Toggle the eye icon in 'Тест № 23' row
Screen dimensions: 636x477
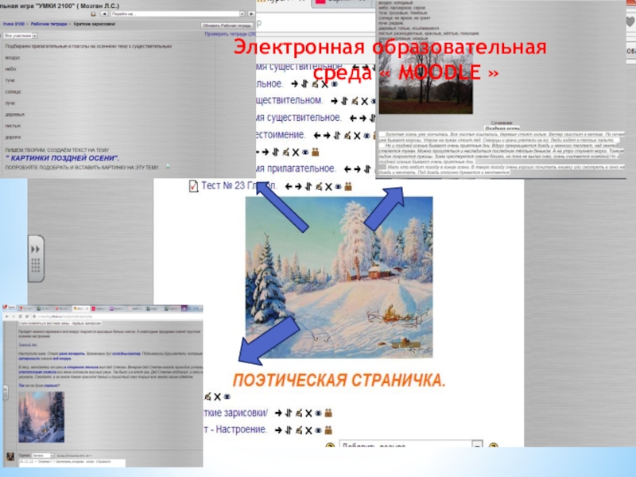339,187
